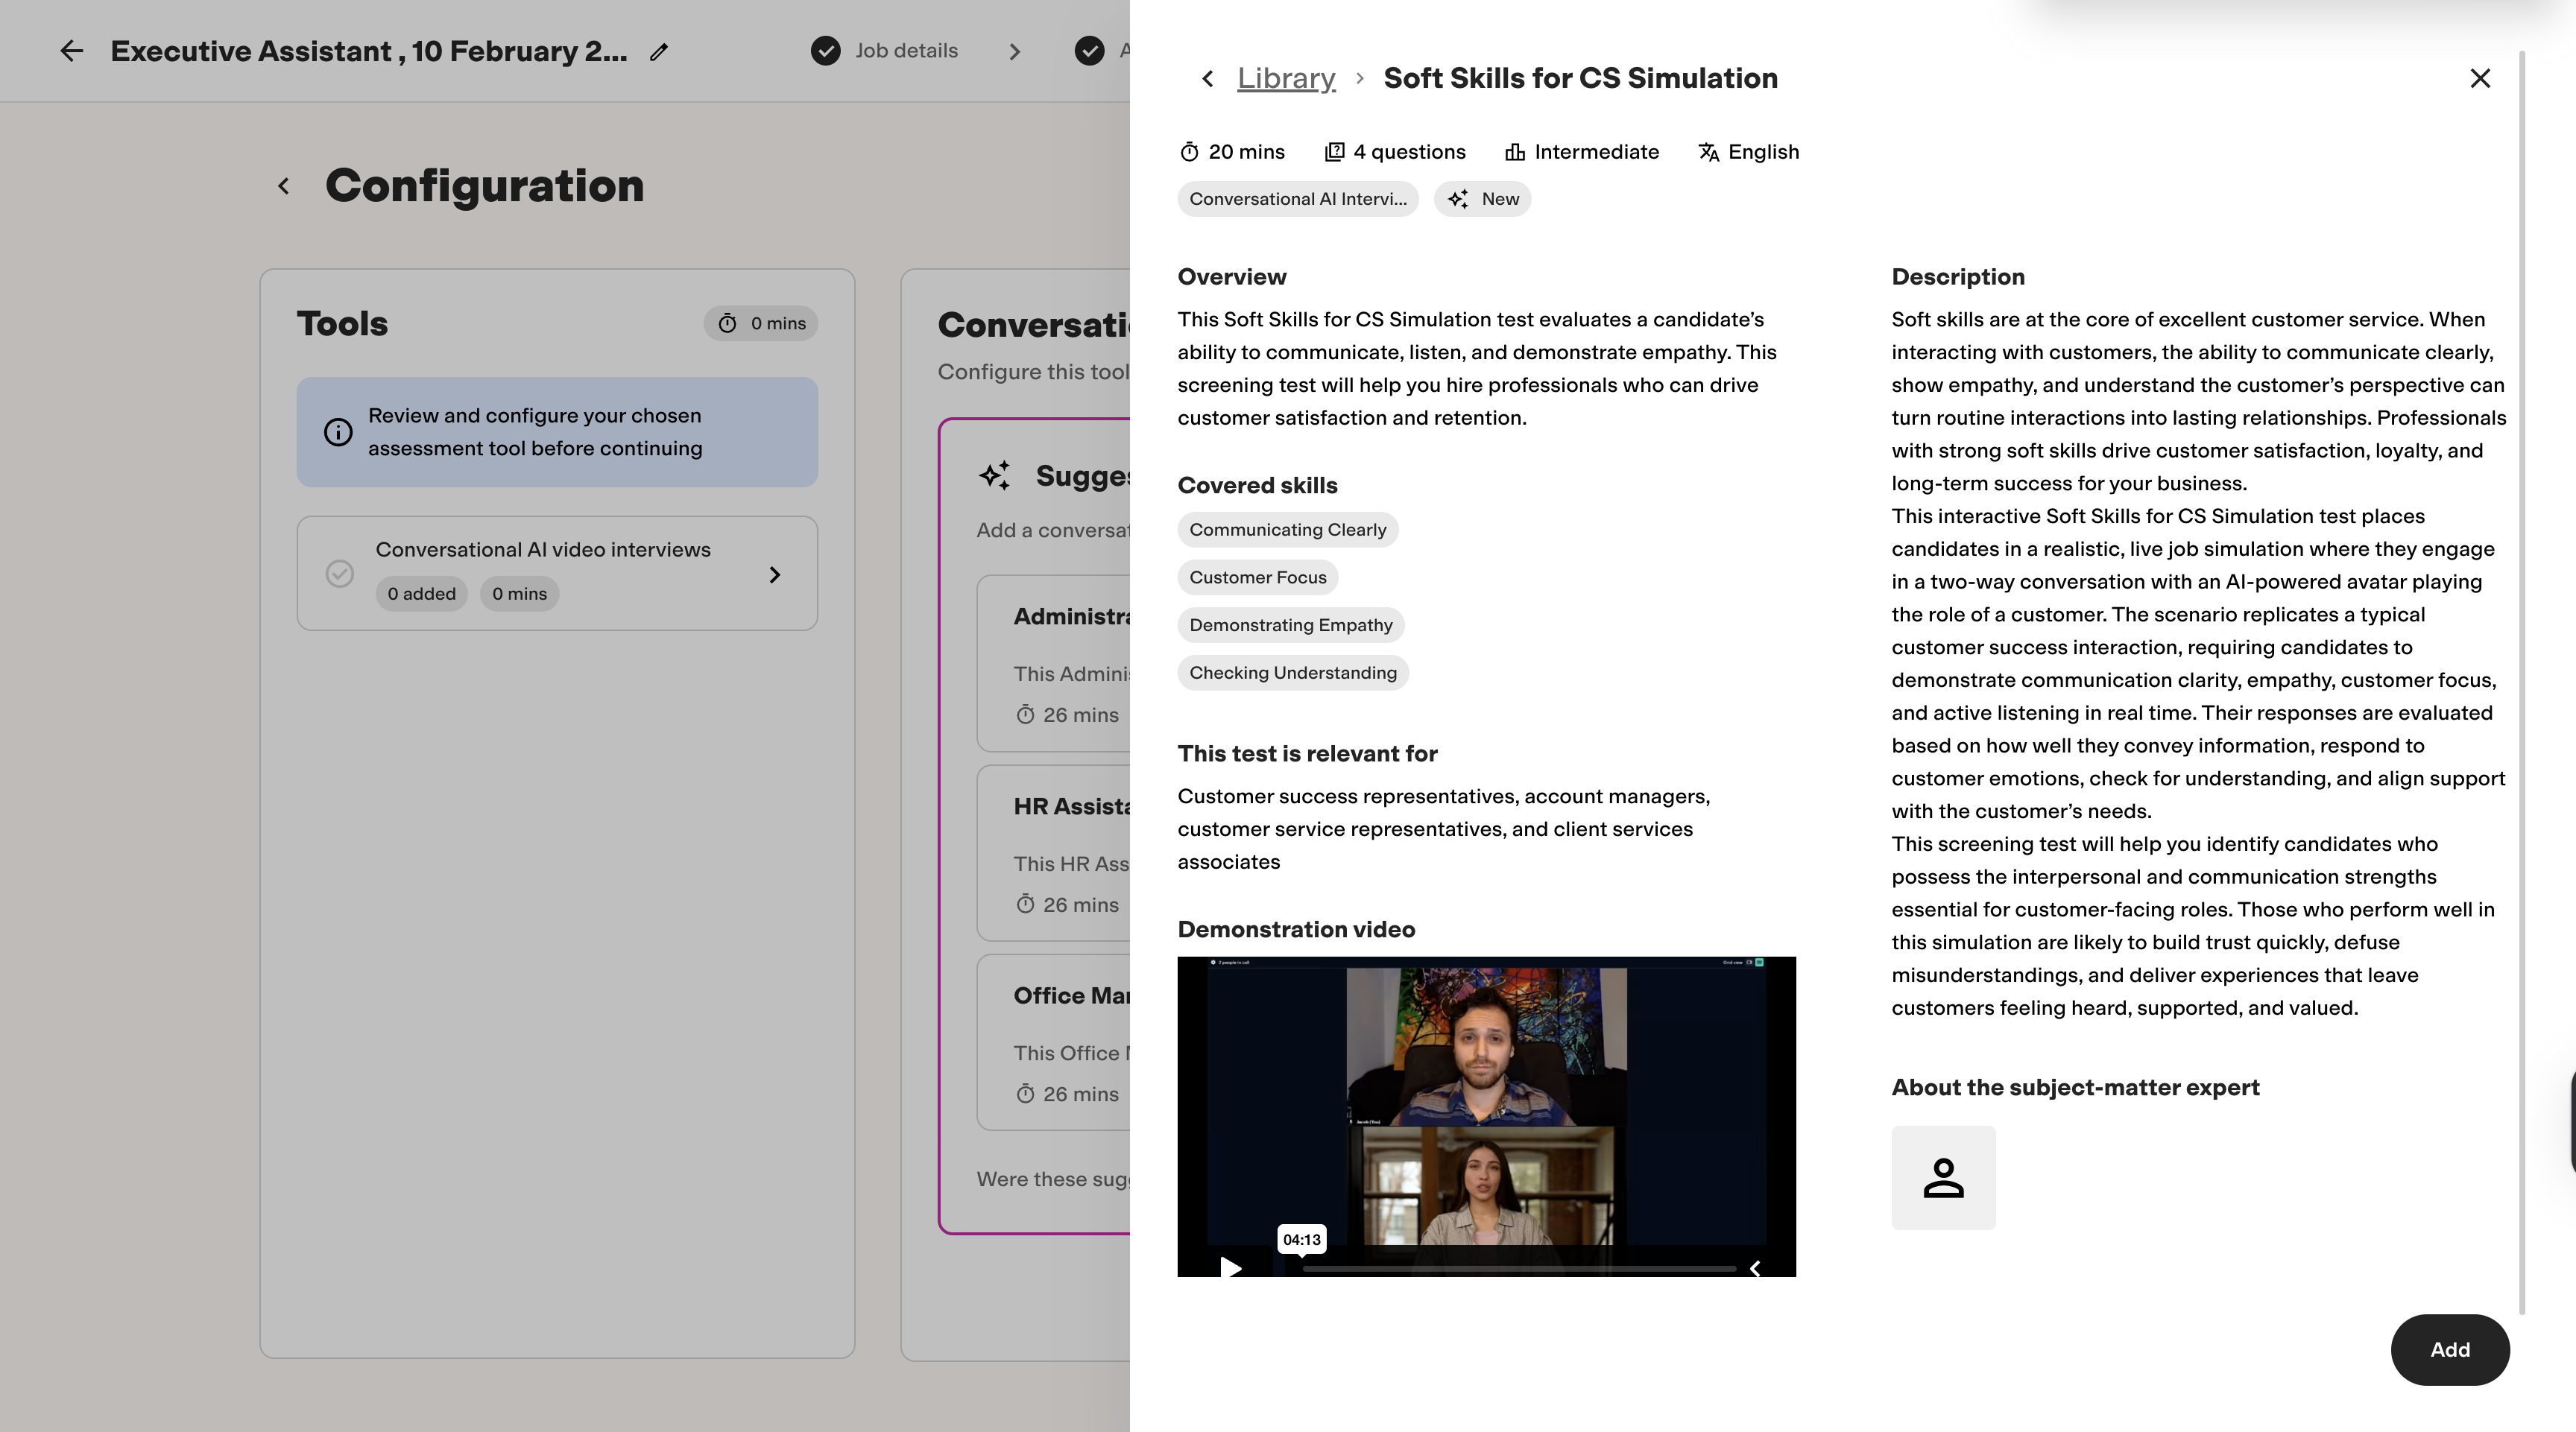Click the check icon next to Job details
Image resolution: width=2576 pixels, height=1432 pixels.
[825, 51]
